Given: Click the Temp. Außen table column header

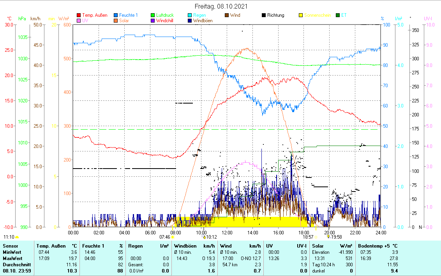Looking at the screenshot, I should [51, 246].
